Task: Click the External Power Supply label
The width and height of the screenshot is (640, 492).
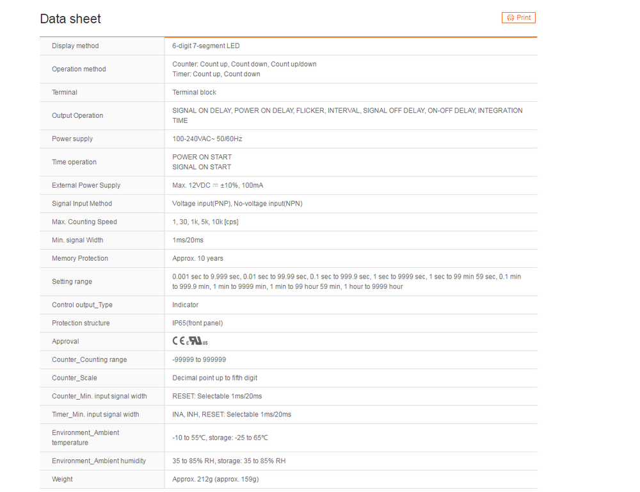Action: point(86,185)
